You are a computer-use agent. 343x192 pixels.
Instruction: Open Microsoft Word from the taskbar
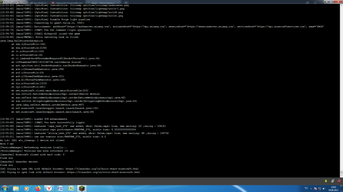[x=60, y=189]
